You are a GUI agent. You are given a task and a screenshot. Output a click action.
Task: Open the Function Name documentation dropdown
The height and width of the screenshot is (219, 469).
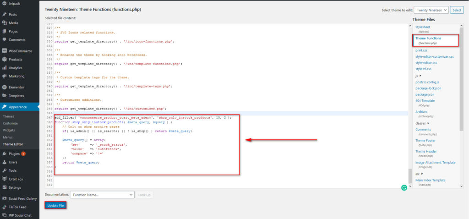(102, 195)
